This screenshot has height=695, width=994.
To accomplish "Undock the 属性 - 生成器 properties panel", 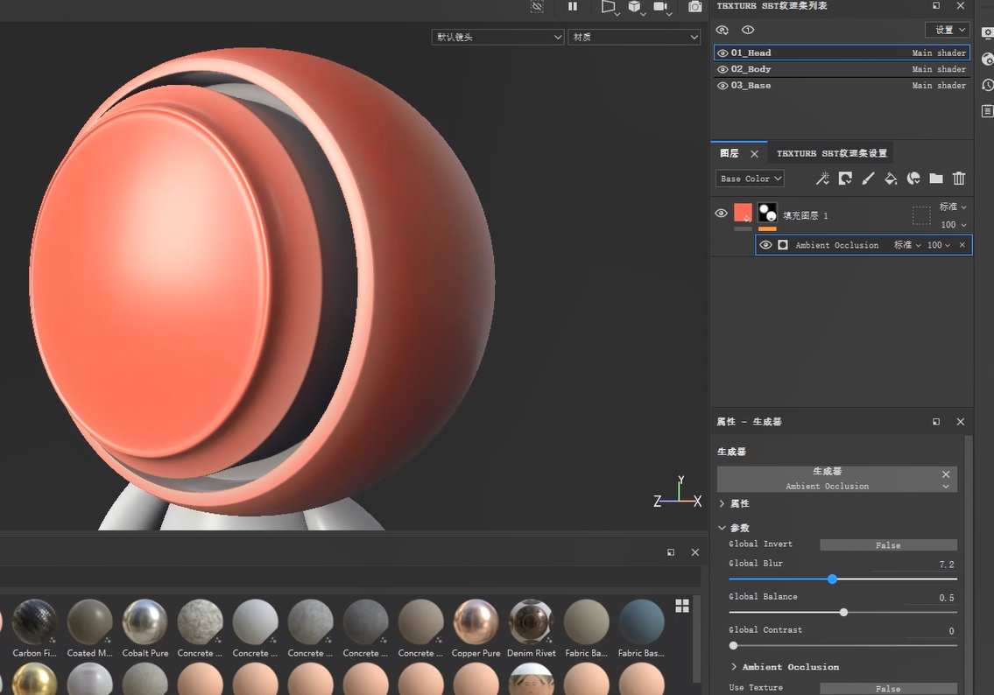I will (x=936, y=422).
